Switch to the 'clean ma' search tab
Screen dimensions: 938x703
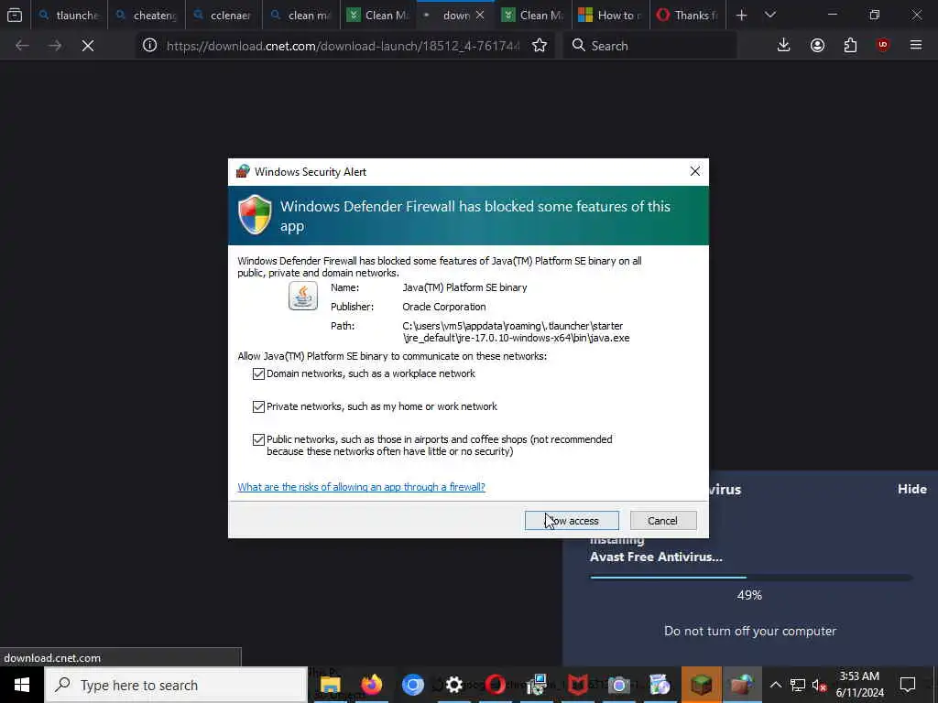[x=301, y=16]
